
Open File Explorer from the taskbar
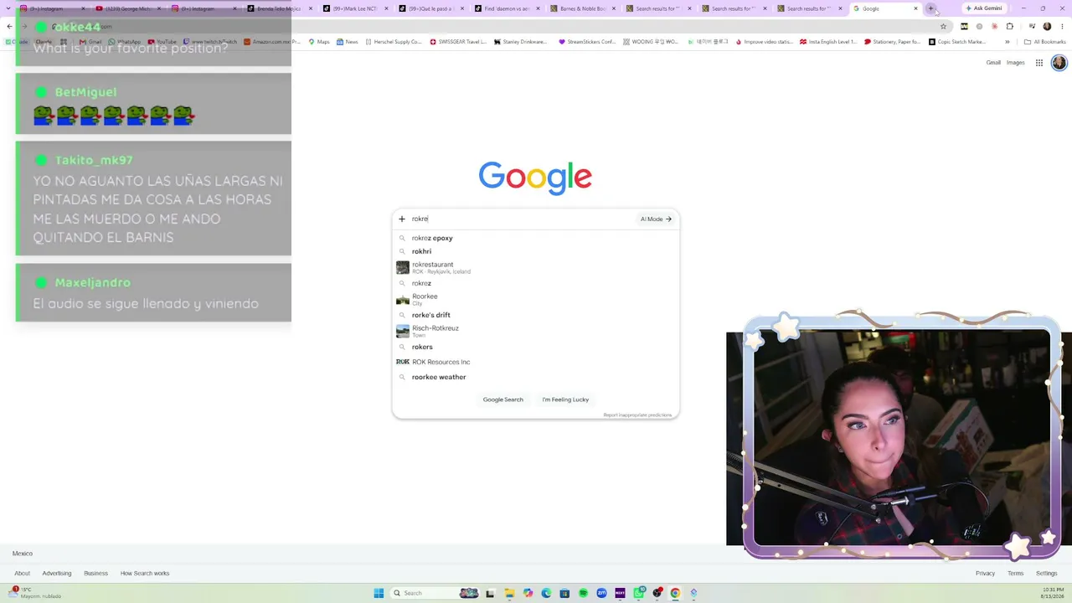[509, 593]
